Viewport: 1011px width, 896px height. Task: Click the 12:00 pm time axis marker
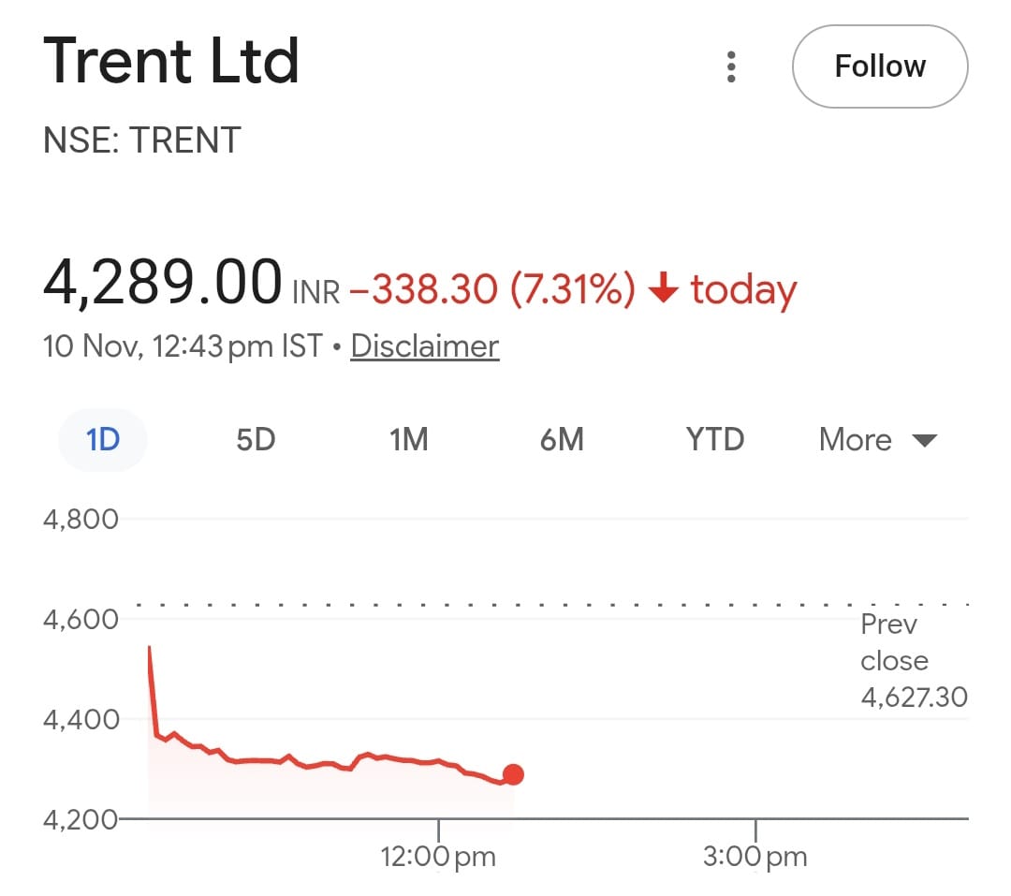point(438,856)
